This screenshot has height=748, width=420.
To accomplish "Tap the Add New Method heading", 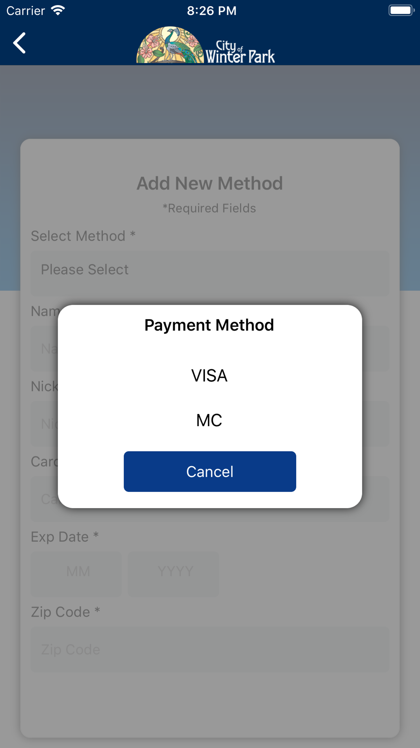I will (x=210, y=183).
